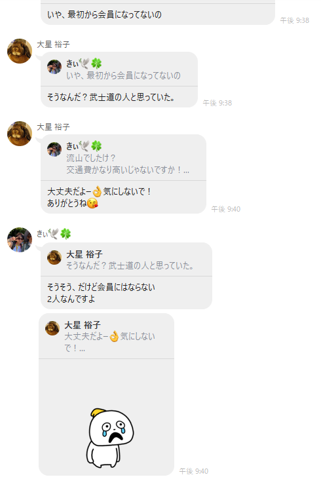Open quoted そうなんだ？武士道の人と思っていた message

(x=126, y=259)
